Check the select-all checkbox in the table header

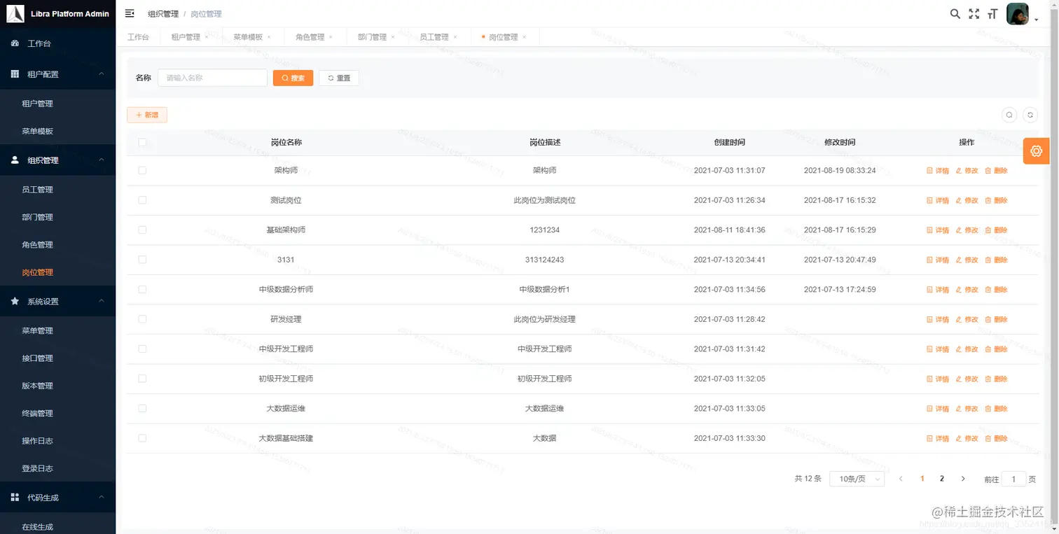click(x=142, y=142)
